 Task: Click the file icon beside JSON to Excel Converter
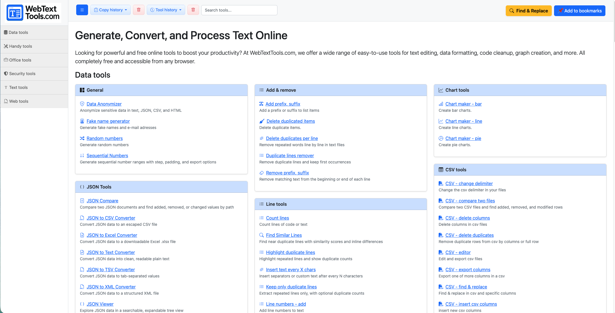[82, 235]
